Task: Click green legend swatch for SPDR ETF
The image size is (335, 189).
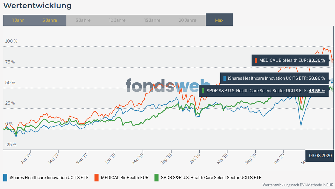Action: coord(156,177)
